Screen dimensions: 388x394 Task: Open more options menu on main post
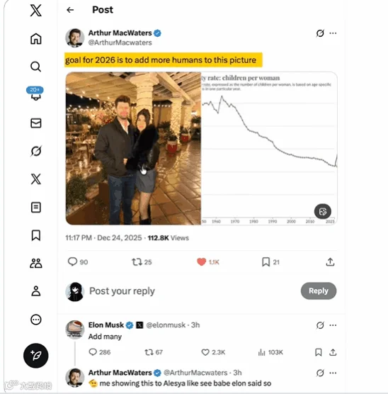333,33
